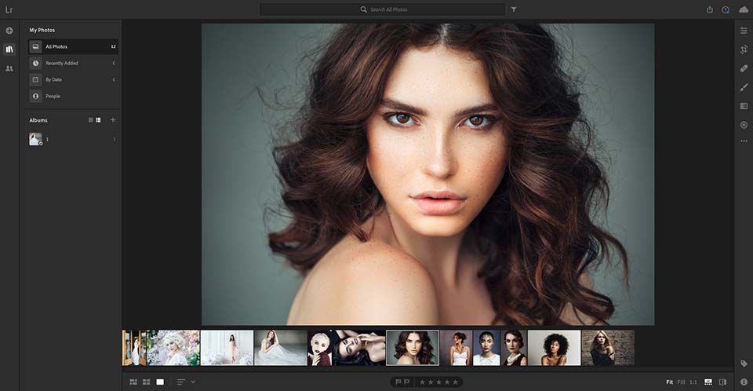The image size is (753, 391).
Task: Flag photo as rejected
Action: tap(407, 382)
